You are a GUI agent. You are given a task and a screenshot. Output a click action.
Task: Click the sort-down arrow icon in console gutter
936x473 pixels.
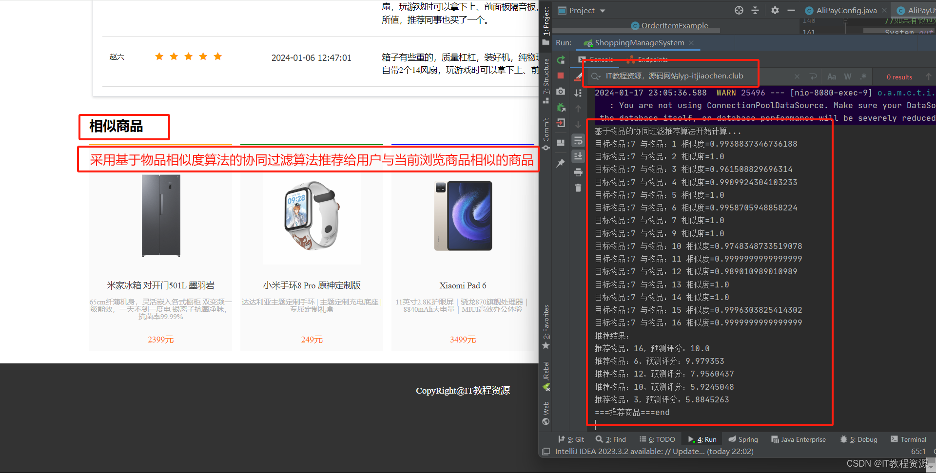tap(578, 93)
